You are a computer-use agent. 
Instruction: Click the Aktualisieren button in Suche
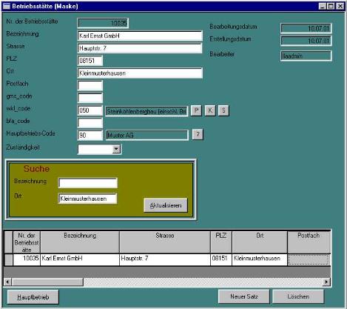click(166, 205)
